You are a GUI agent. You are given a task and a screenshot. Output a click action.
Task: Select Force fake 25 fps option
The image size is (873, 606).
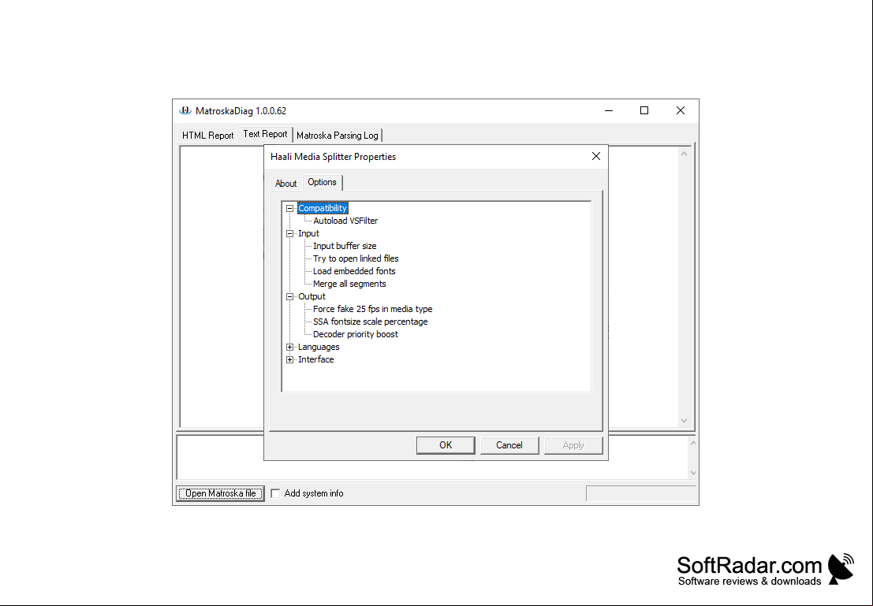point(372,310)
